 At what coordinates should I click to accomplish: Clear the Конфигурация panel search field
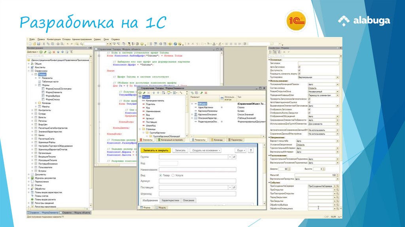click(91, 56)
